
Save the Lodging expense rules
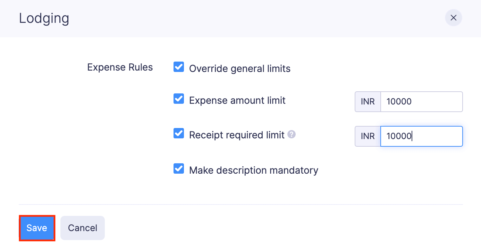[36, 228]
